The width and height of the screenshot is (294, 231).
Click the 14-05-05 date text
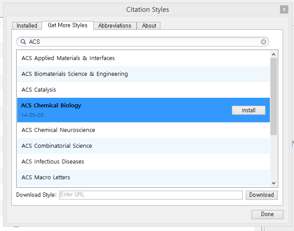point(32,115)
